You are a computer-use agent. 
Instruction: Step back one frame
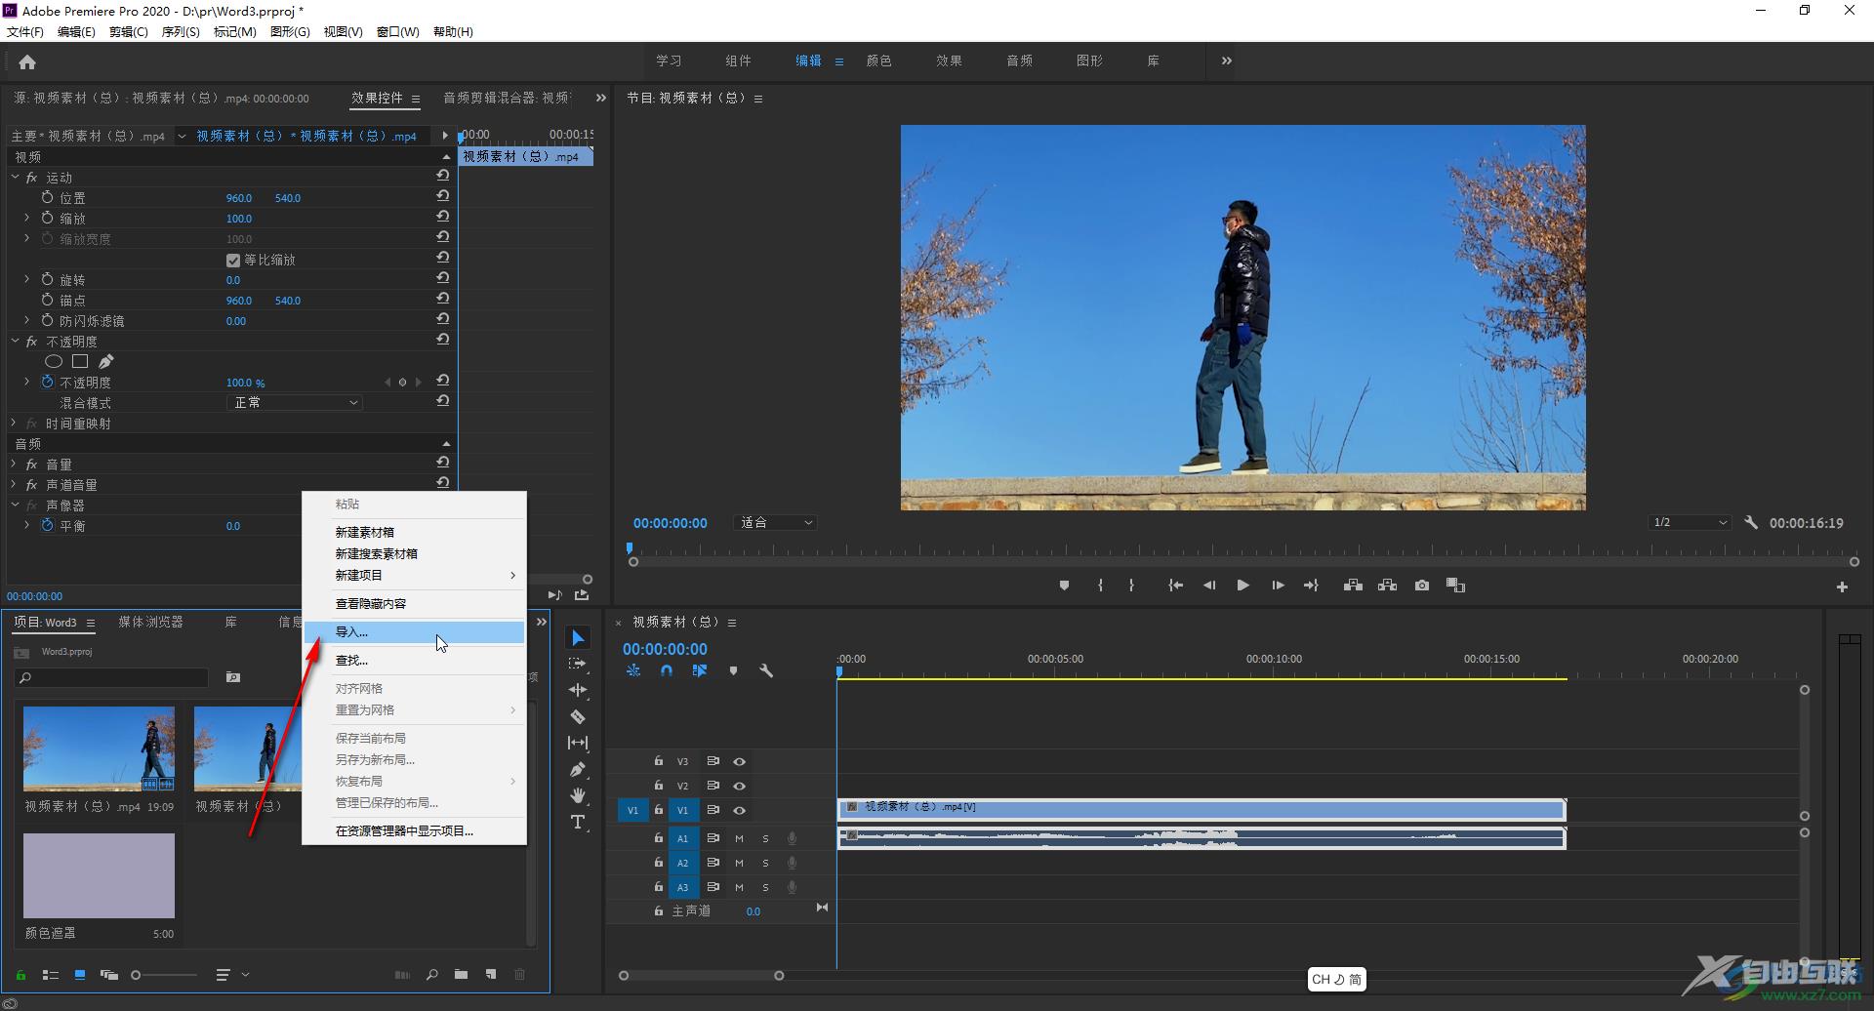[1209, 586]
